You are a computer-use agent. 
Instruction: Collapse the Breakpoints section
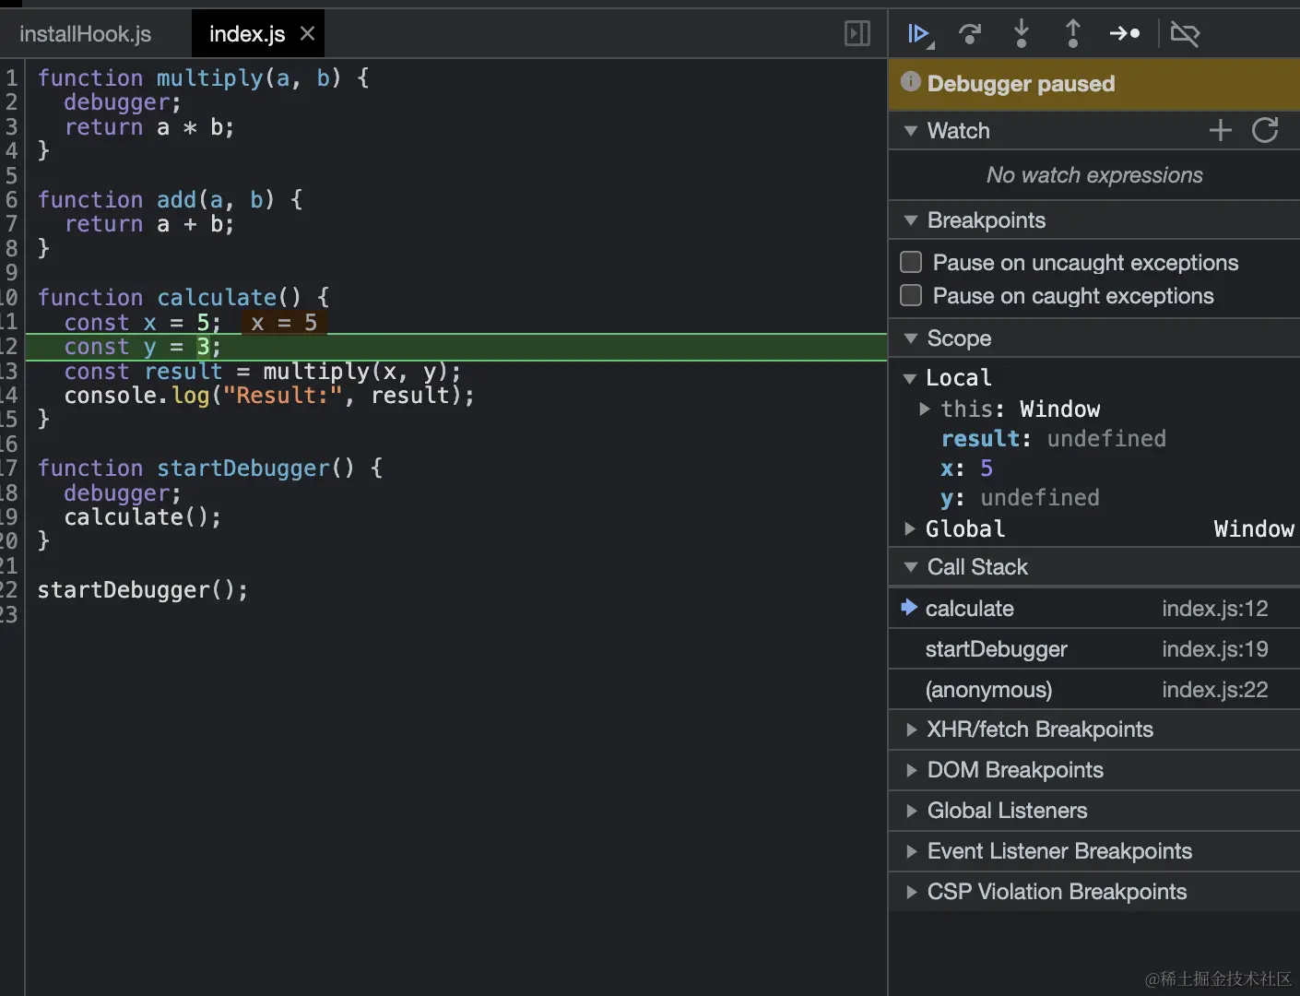[911, 220]
